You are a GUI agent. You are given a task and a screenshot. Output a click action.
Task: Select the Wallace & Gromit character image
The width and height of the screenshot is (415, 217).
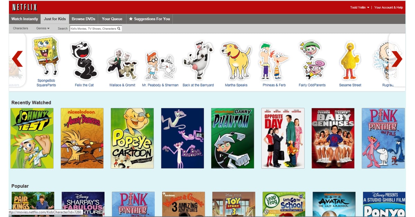click(122, 64)
